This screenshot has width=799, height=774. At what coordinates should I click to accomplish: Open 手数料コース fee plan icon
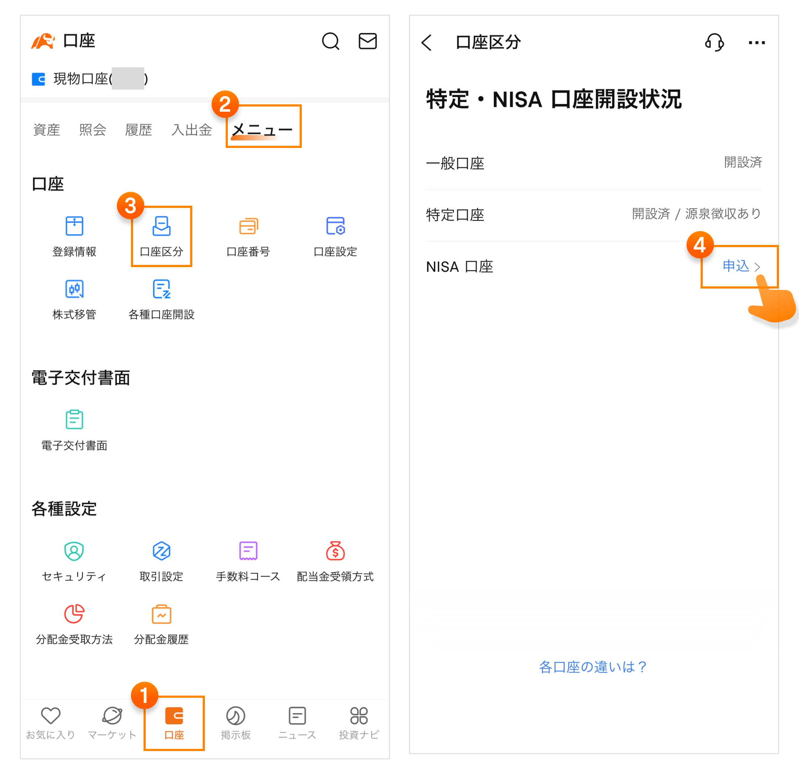[248, 551]
